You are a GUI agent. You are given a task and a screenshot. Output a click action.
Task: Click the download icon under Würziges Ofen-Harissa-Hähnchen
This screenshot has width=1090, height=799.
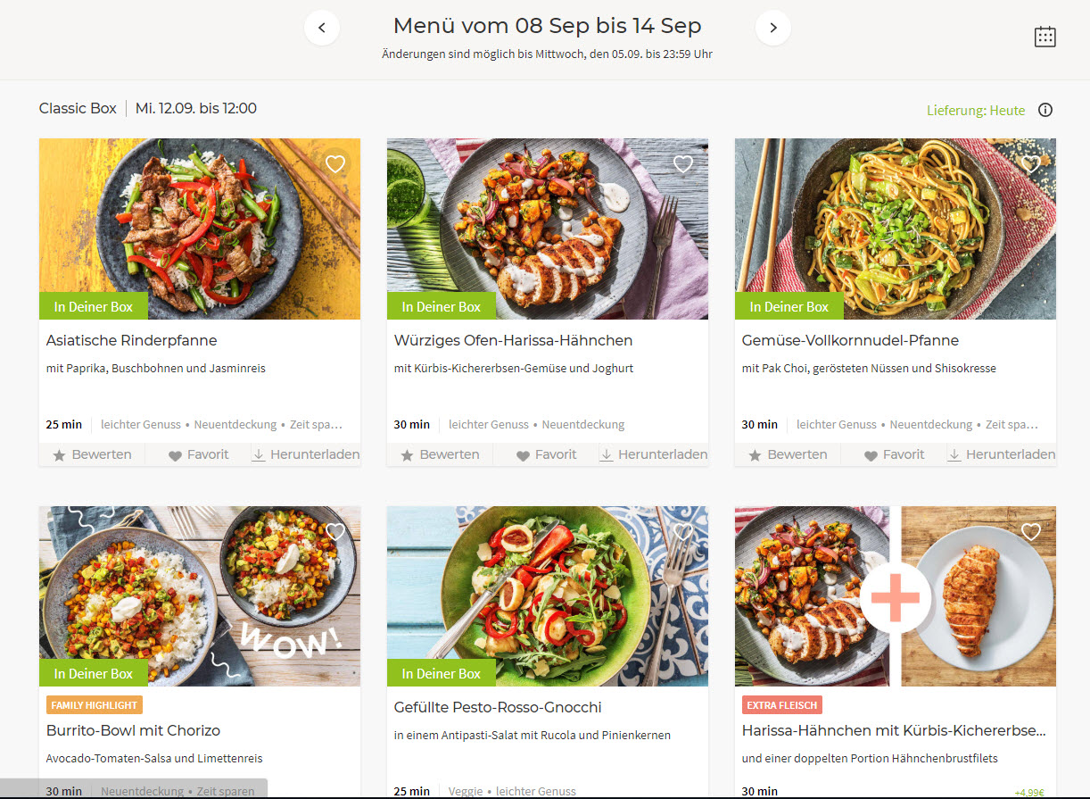coord(606,454)
